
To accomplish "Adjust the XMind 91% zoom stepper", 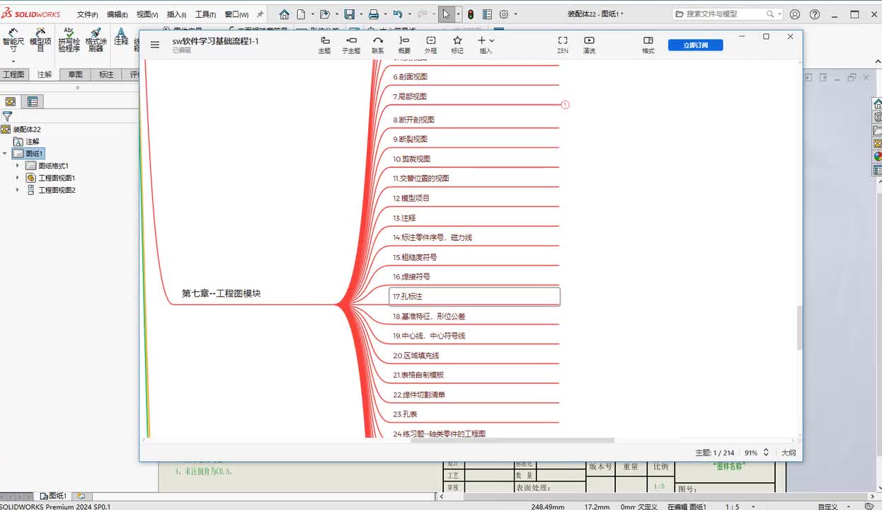I will pyautogui.click(x=766, y=453).
